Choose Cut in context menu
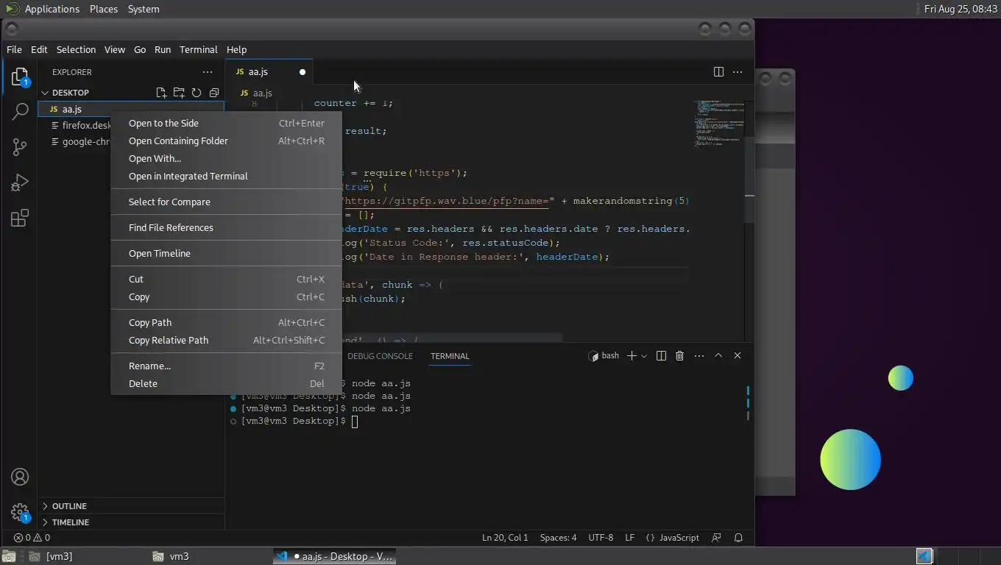Viewport: 1001px width, 565px height. [226, 280]
